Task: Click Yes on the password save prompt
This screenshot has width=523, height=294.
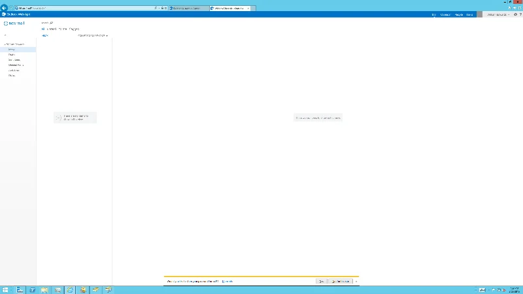Action: (321, 281)
